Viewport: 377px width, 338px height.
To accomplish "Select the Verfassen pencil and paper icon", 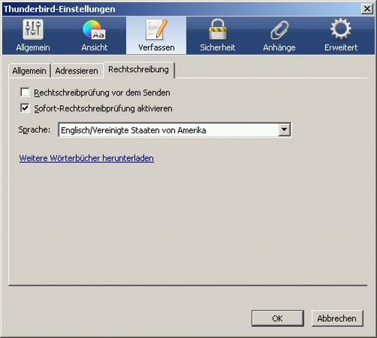I will 156,30.
